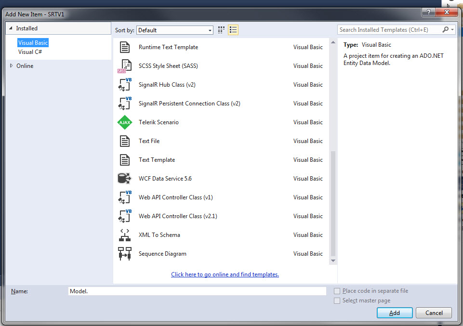Click the Runtime Text Template document icon
The width and height of the screenshot is (463, 326).
125,47
